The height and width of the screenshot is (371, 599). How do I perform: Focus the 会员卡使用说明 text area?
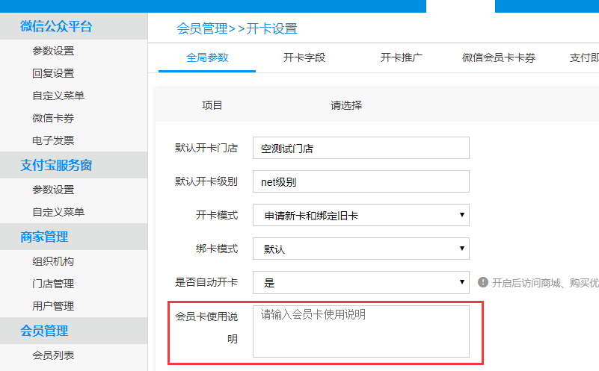coord(360,331)
